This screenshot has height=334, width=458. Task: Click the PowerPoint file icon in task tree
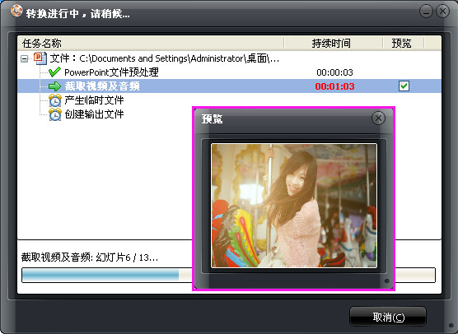click(x=40, y=58)
